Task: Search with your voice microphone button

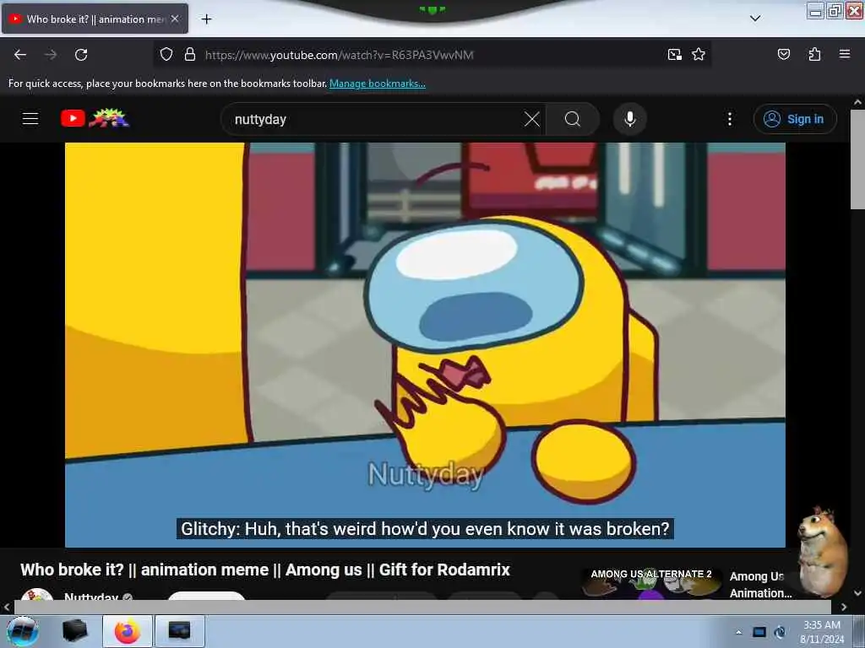Action: coord(629,119)
